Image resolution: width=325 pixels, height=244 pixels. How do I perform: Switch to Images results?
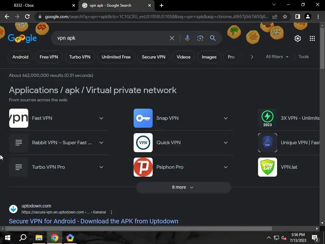point(209,57)
